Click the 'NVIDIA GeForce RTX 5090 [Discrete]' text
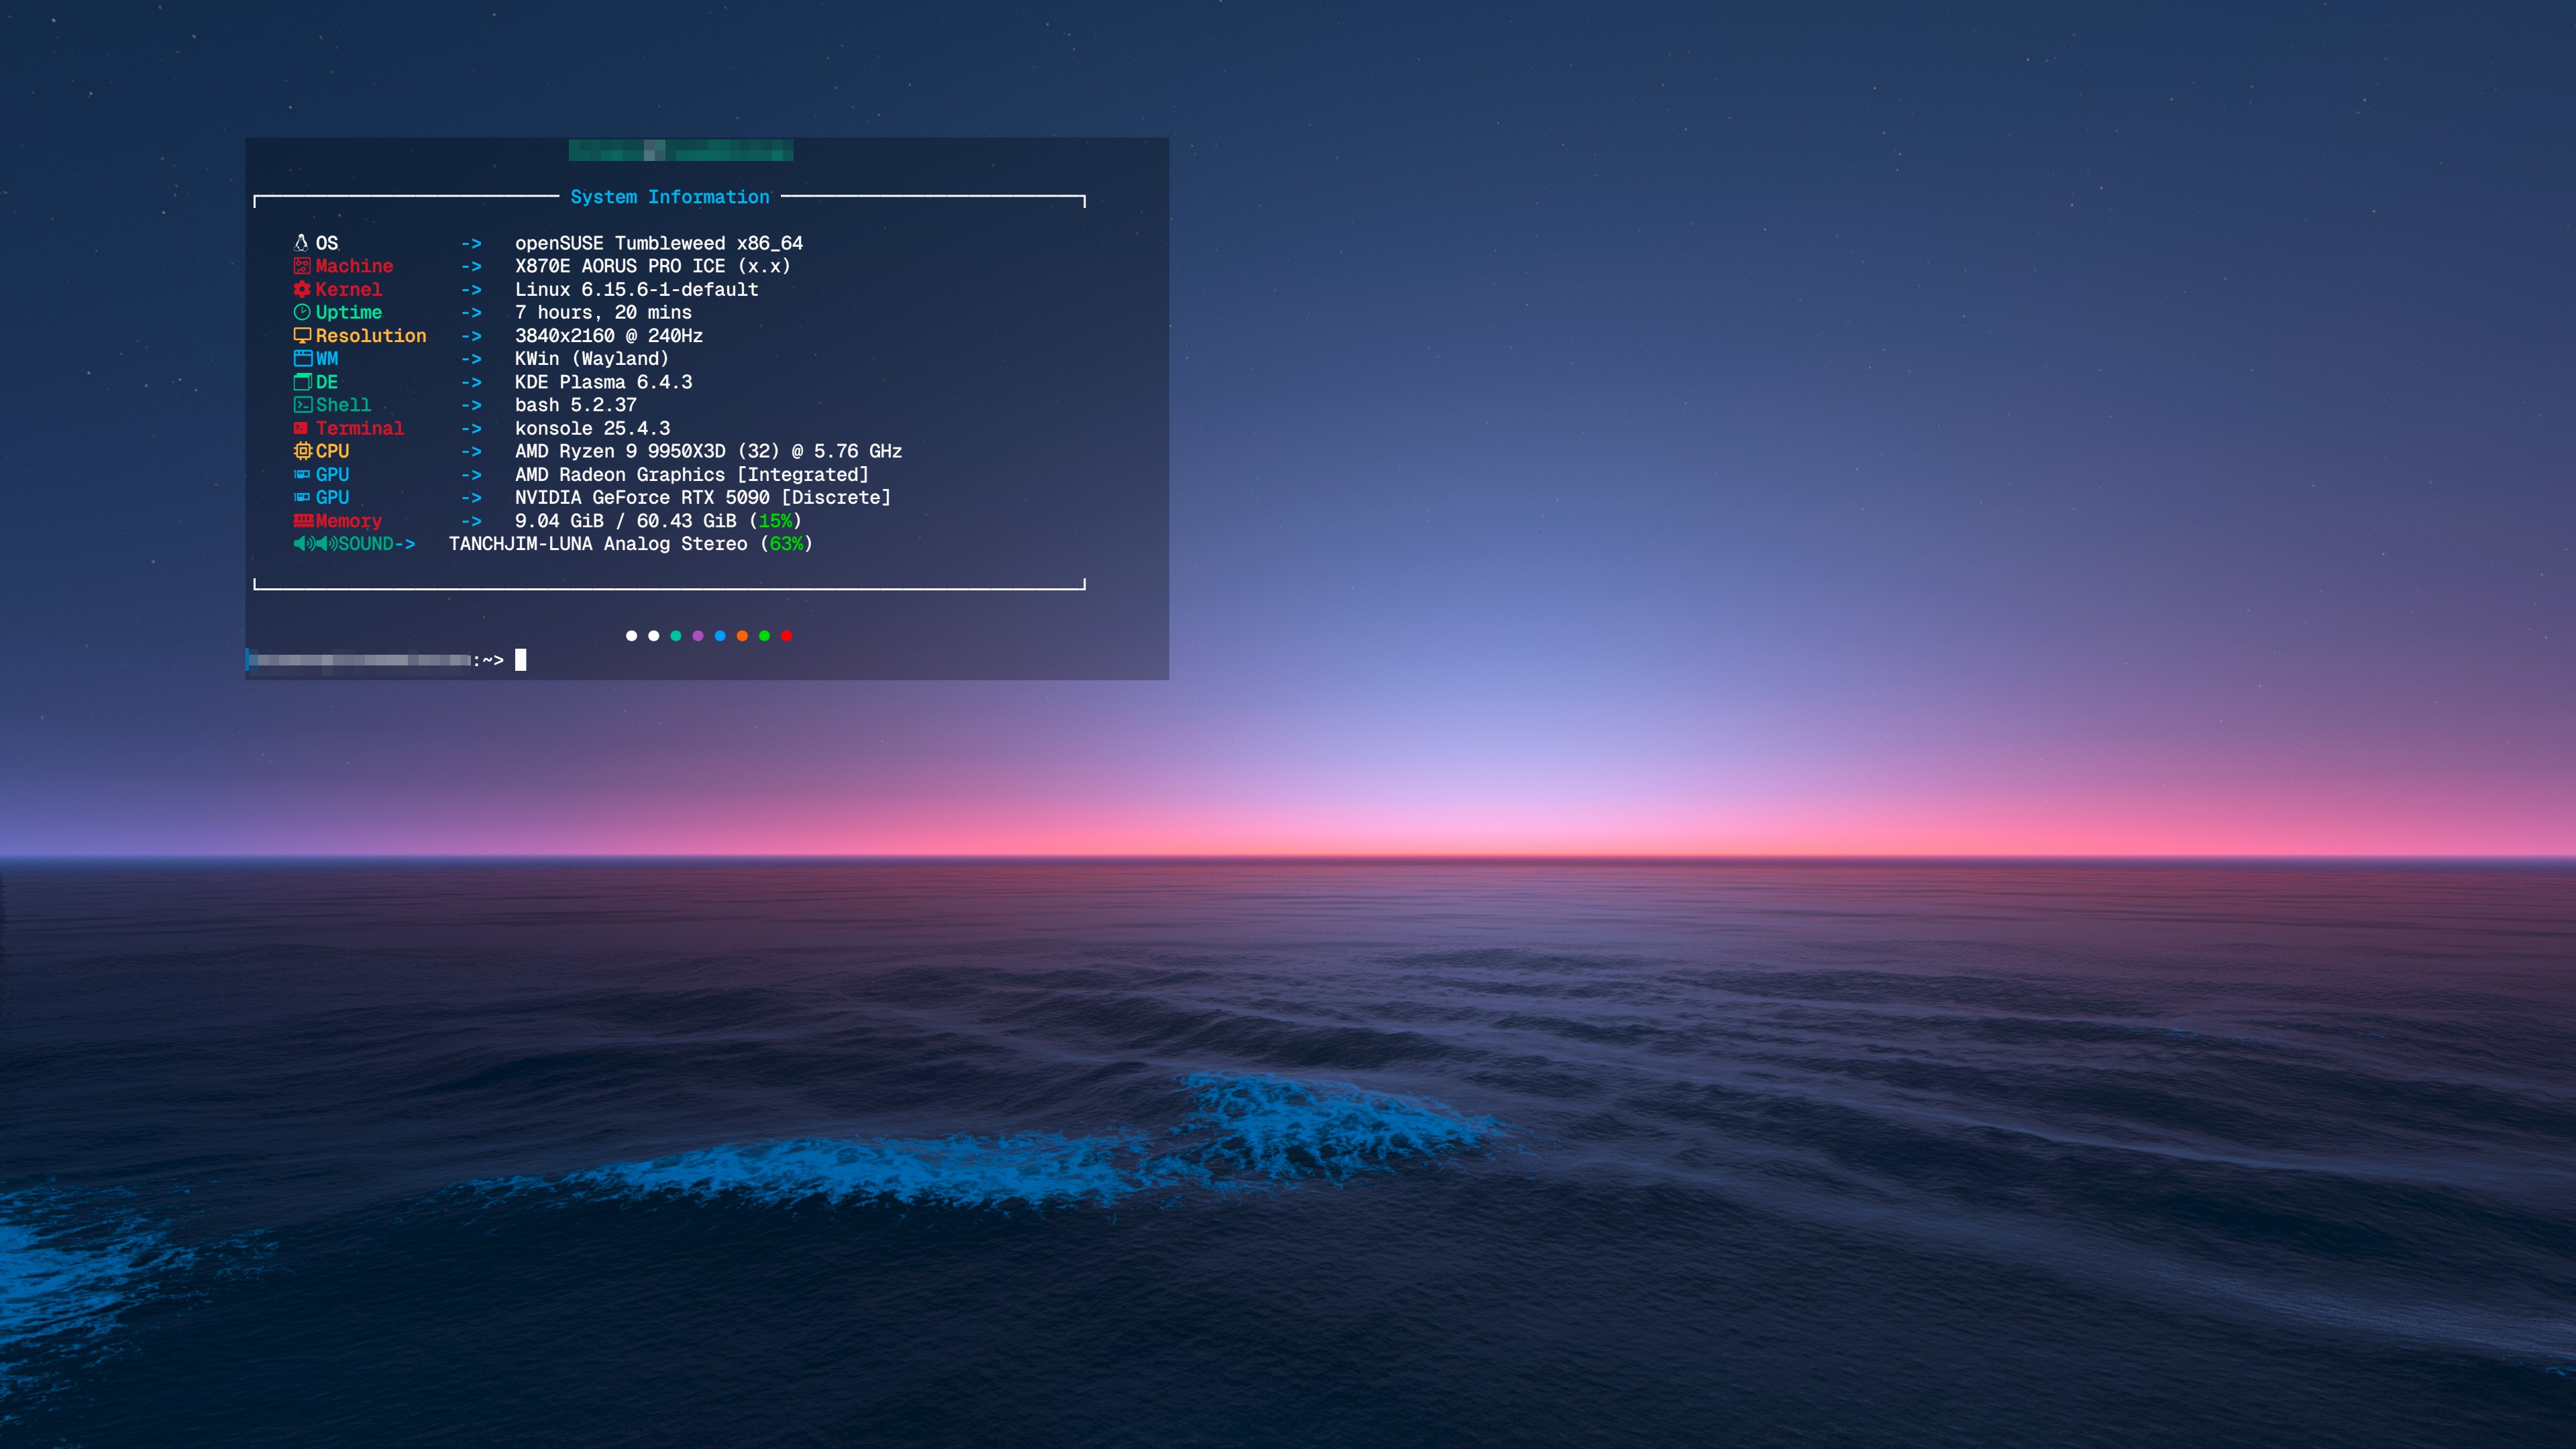 click(x=703, y=497)
